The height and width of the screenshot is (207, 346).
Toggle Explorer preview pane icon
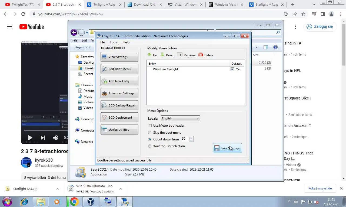266,47
